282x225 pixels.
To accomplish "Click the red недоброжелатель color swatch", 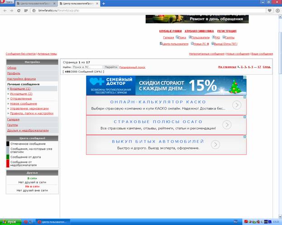I will click(x=8, y=164).
